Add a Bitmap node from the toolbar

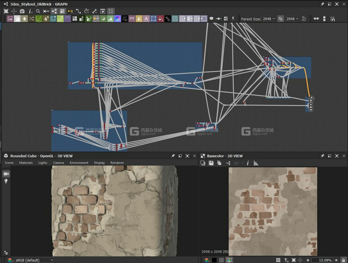(x=10, y=19)
